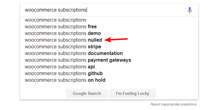Image resolution: width=215 pixels, height=110 pixels.
Task: Start voice search with the microphone icon
Action: [x=190, y=10]
